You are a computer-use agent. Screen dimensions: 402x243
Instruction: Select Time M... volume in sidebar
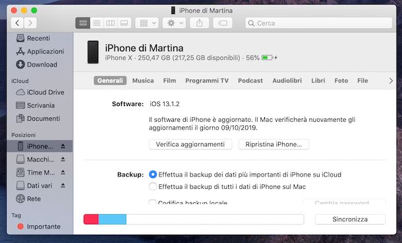36,173
